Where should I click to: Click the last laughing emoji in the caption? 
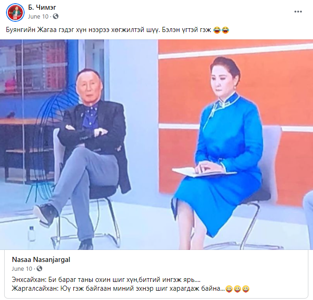225,30
